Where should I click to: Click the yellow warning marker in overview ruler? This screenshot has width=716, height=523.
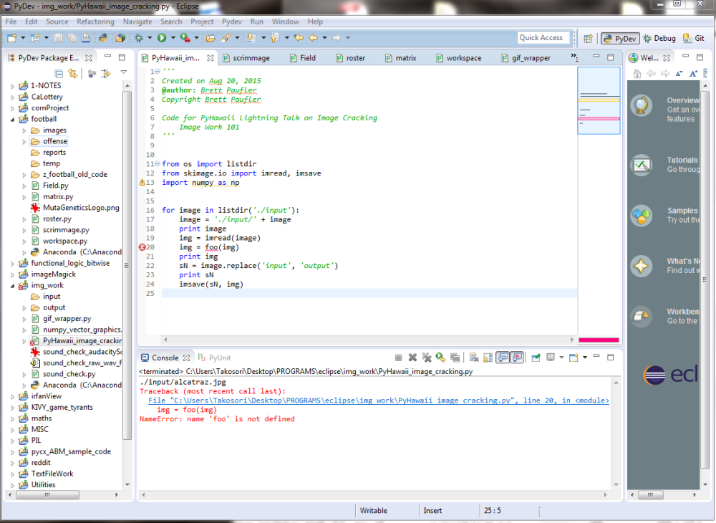coord(599,100)
